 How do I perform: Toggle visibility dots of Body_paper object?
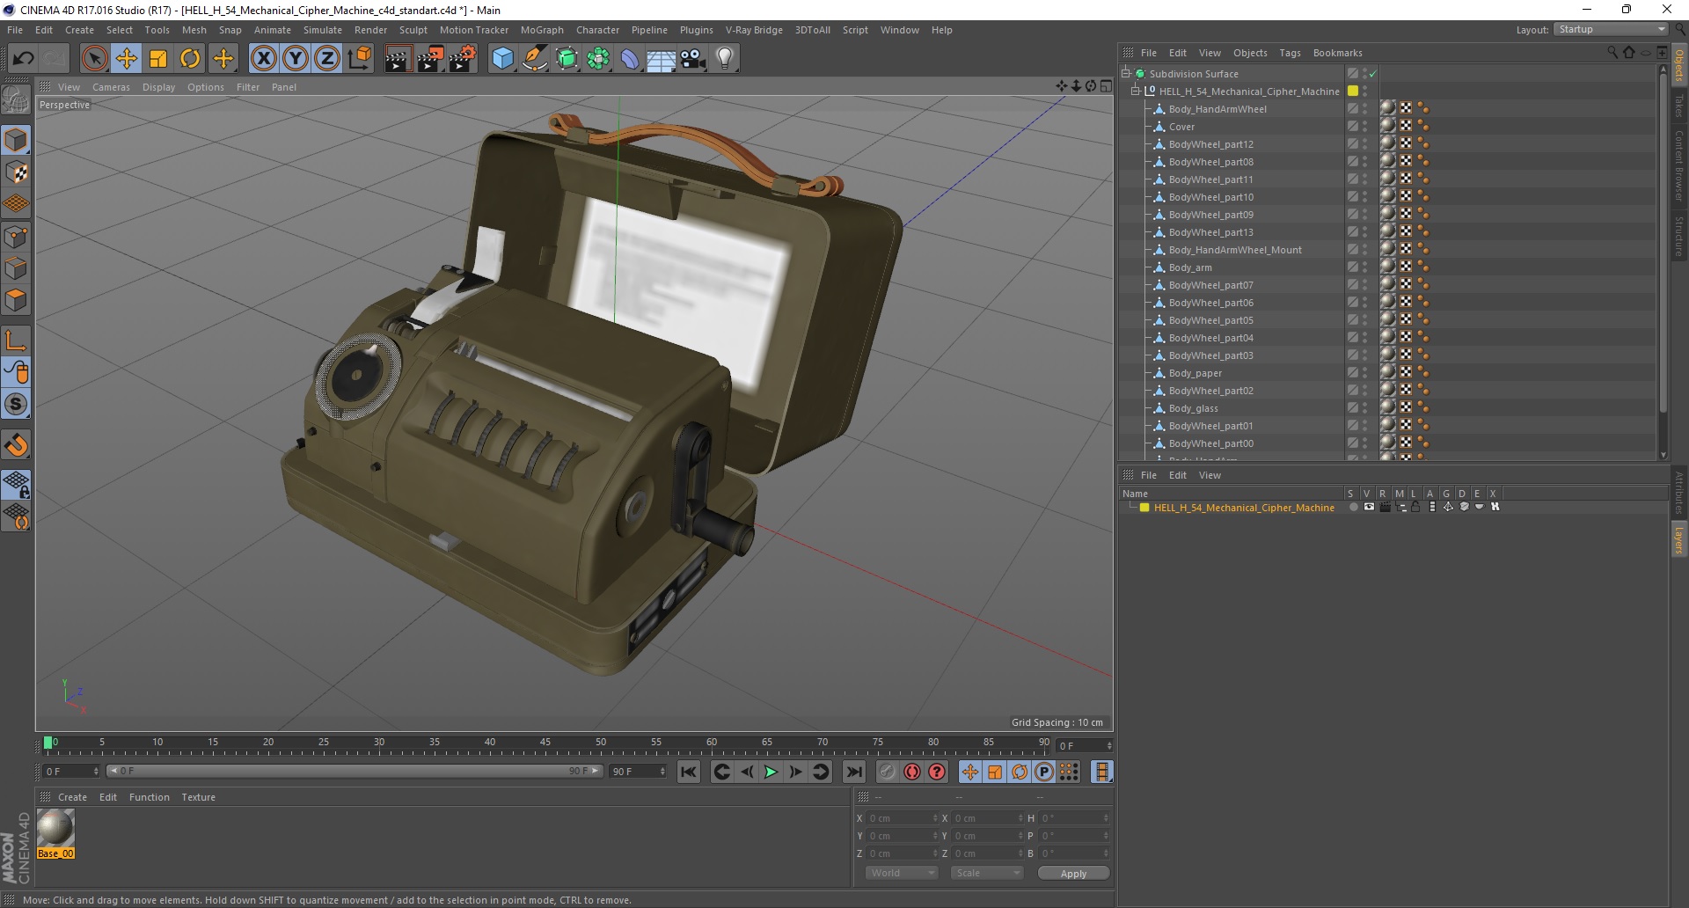pos(1365,373)
